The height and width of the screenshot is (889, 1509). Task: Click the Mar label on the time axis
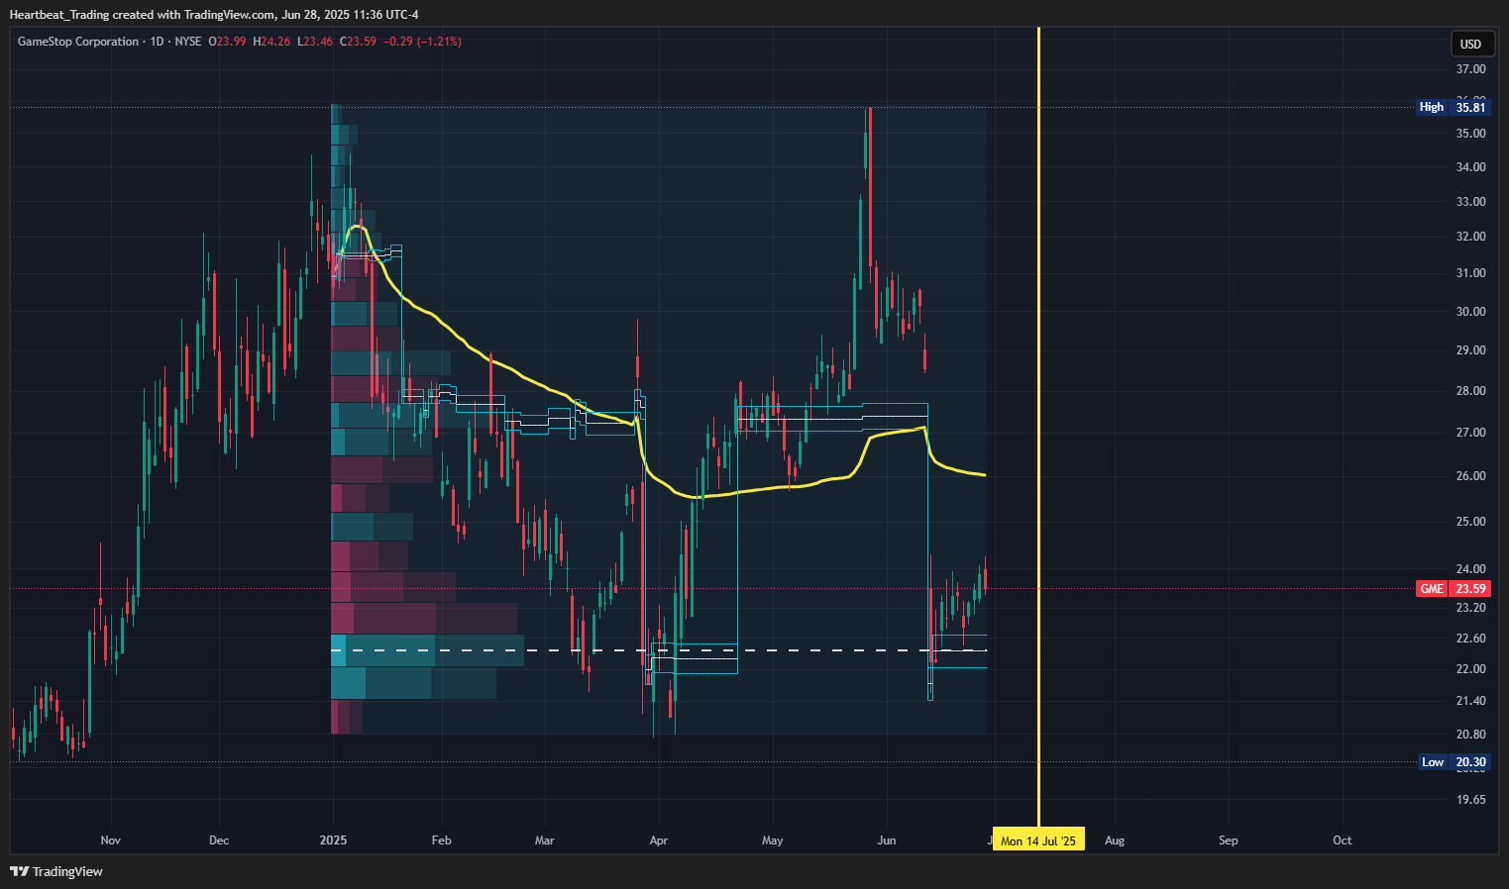545,840
